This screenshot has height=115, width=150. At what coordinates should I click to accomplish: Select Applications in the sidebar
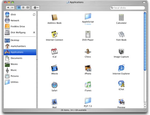(20, 52)
